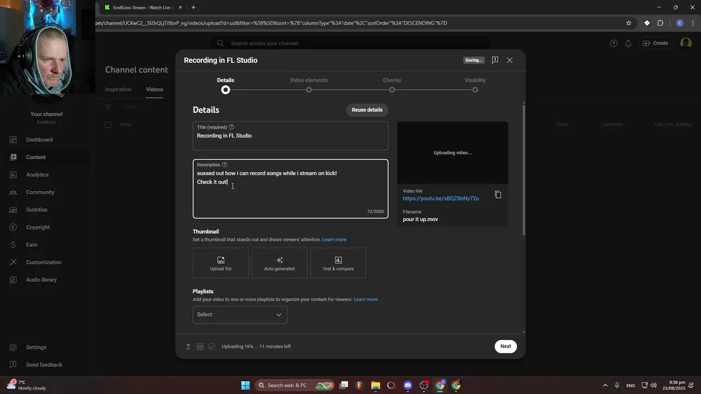Click into the Title text field
Viewport: 701px width, 394px height.
(290, 136)
